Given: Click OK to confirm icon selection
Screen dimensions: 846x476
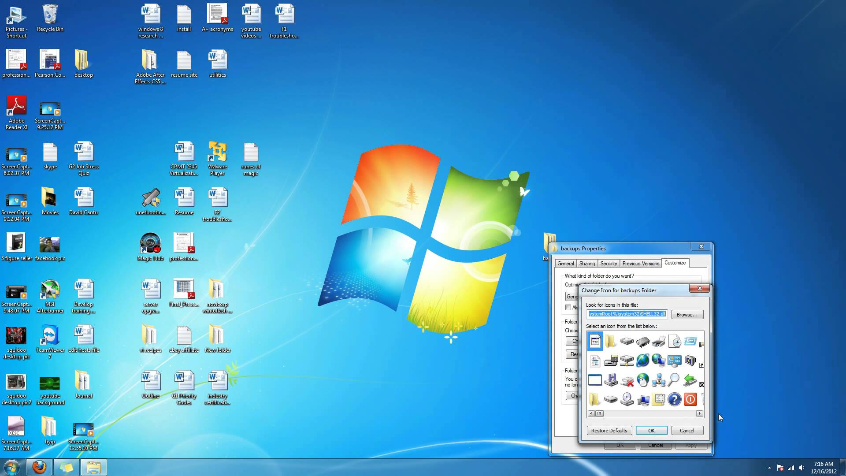Looking at the screenshot, I should click(x=651, y=430).
